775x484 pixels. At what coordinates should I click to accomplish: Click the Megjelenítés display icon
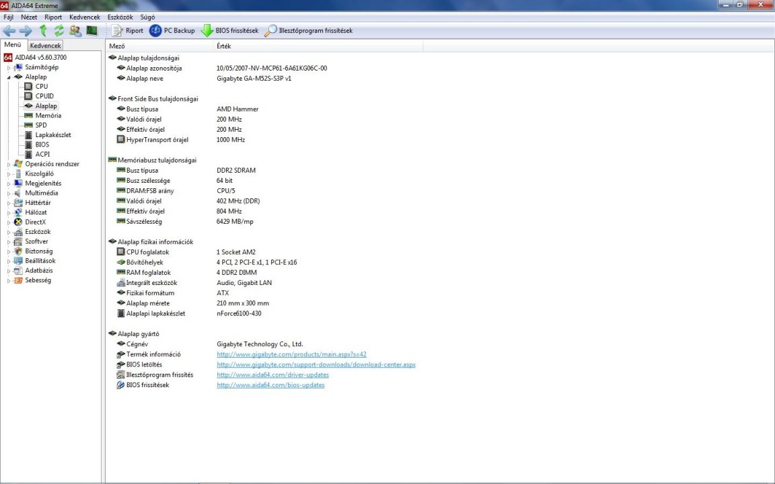[18, 184]
